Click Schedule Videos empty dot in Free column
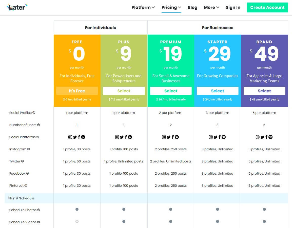 tap(77, 221)
